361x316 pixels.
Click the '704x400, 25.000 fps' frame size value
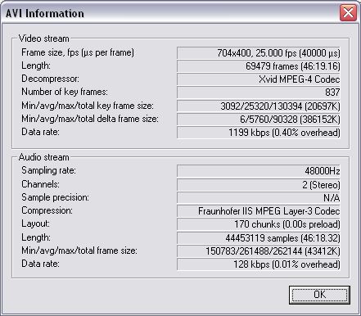click(259, 53)
